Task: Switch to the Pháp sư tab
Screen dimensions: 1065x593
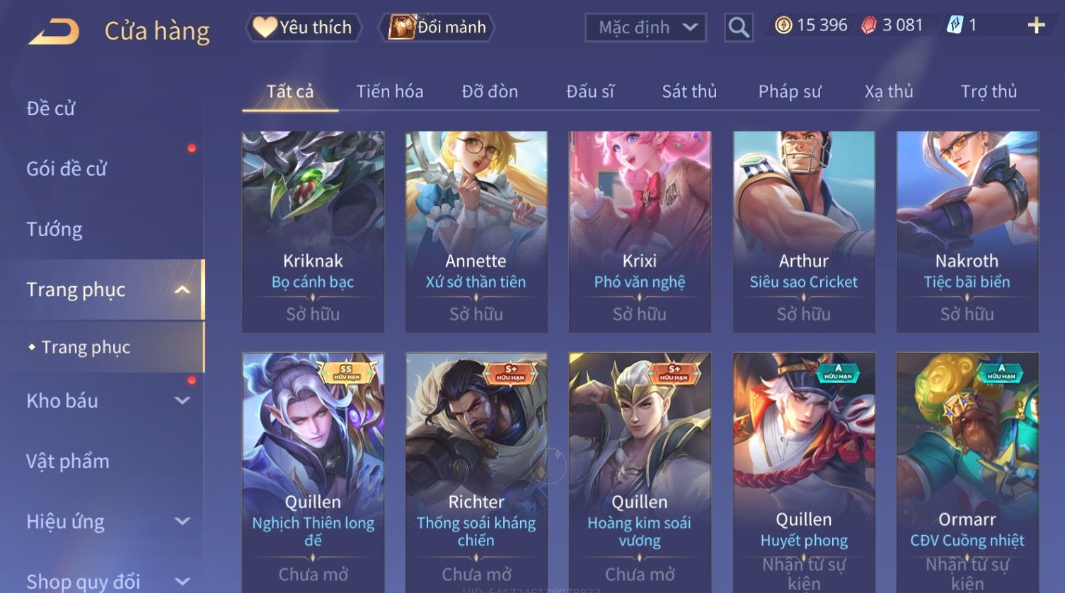Action: 790,92
